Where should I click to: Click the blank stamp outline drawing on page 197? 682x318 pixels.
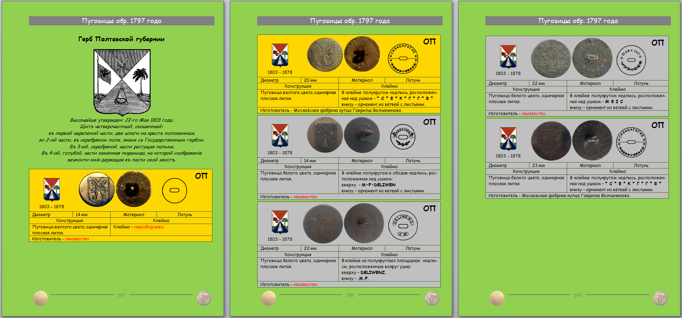pos(174,191)
